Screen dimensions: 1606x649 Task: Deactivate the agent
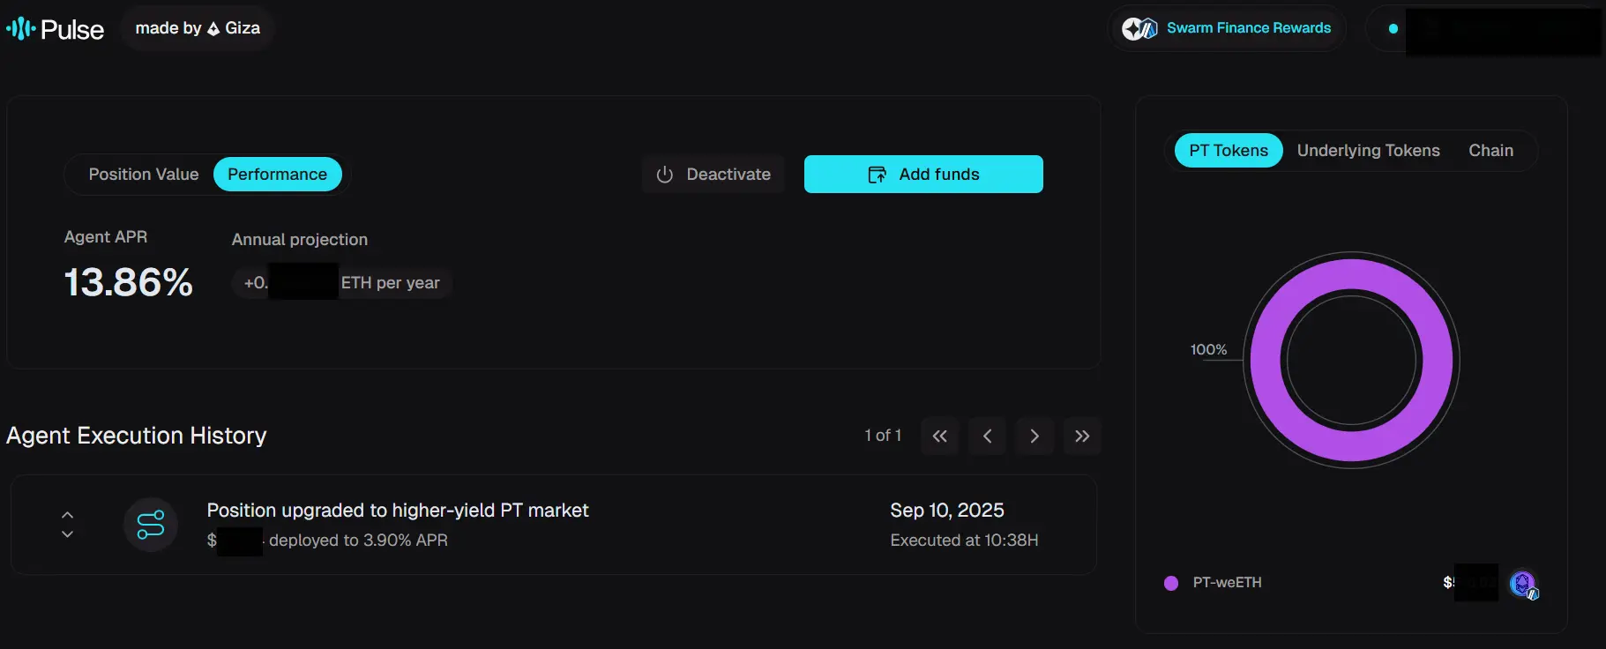(713, 175)
